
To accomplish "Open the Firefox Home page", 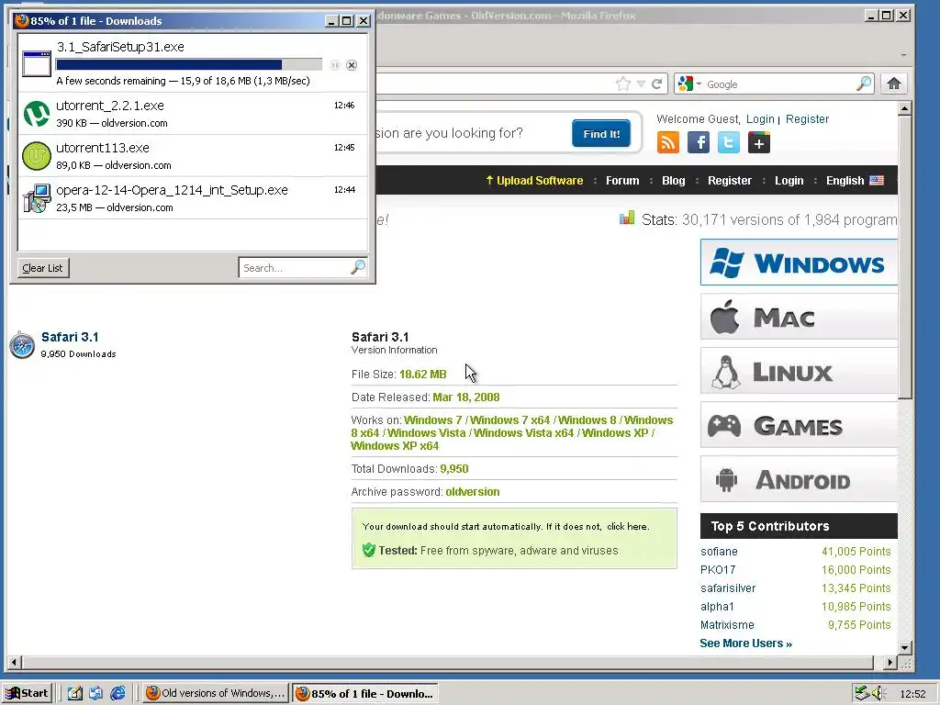I will click(x=894, y=84).
